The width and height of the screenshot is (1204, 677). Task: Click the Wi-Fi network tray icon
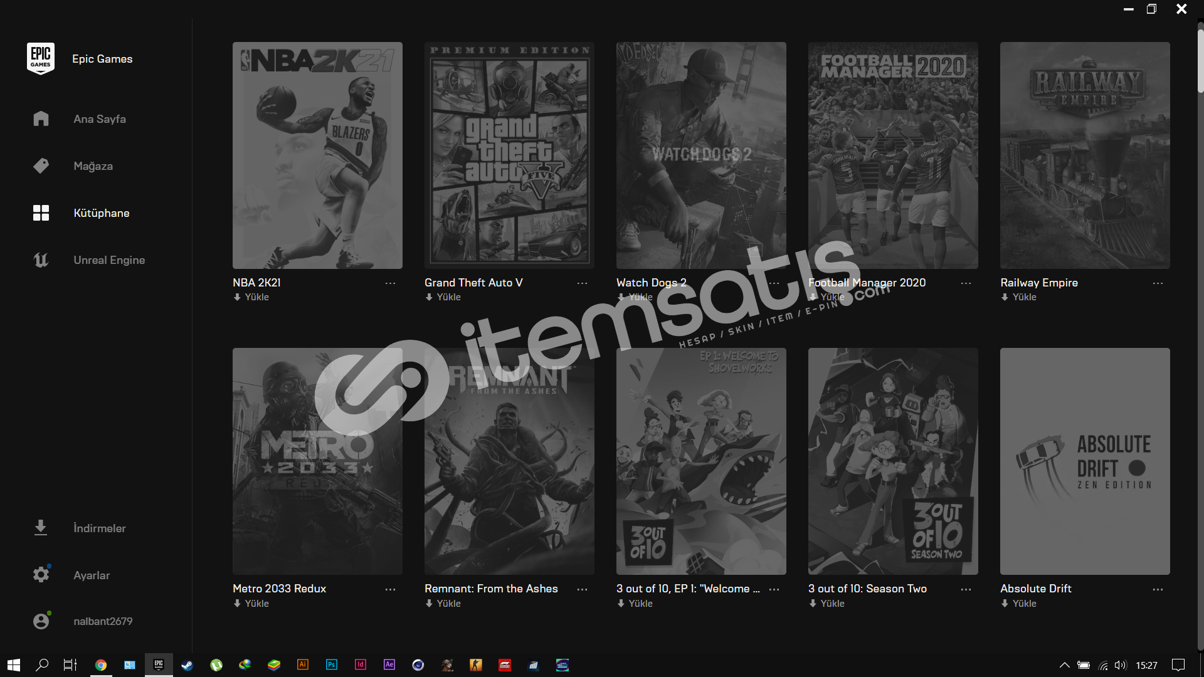point(1103,665)
